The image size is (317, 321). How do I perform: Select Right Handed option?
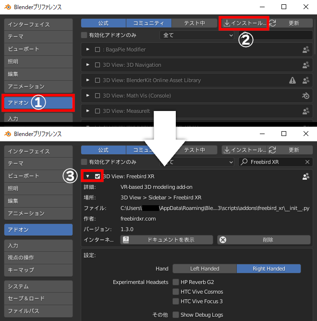pyautogui.click(x=268, y=269)
